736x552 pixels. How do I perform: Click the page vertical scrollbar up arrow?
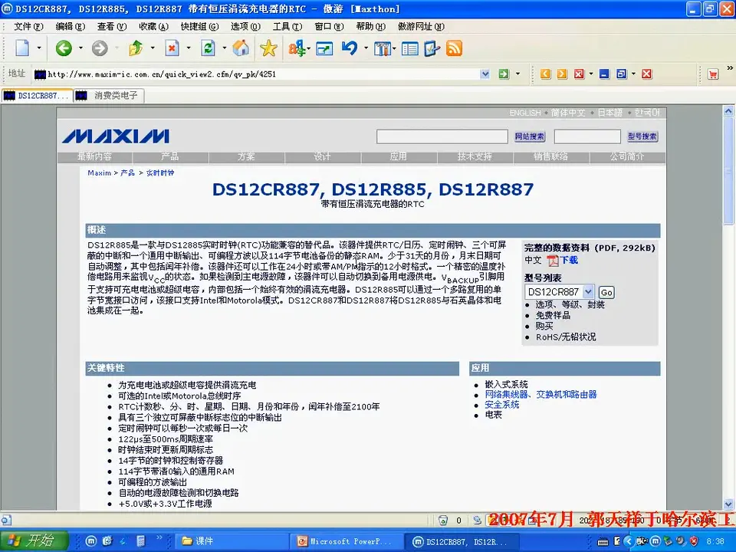click(728, 112)
